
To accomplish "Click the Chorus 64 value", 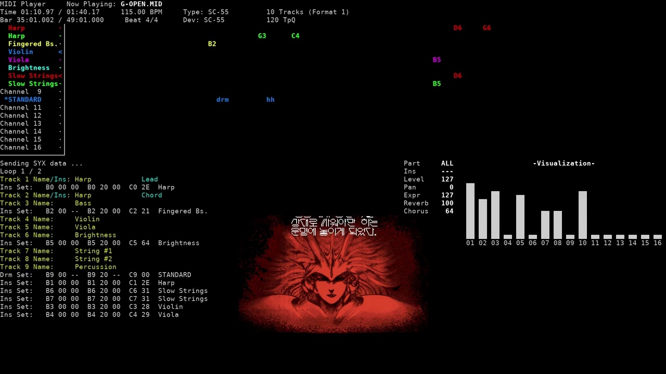I will [x=450, y=211].
